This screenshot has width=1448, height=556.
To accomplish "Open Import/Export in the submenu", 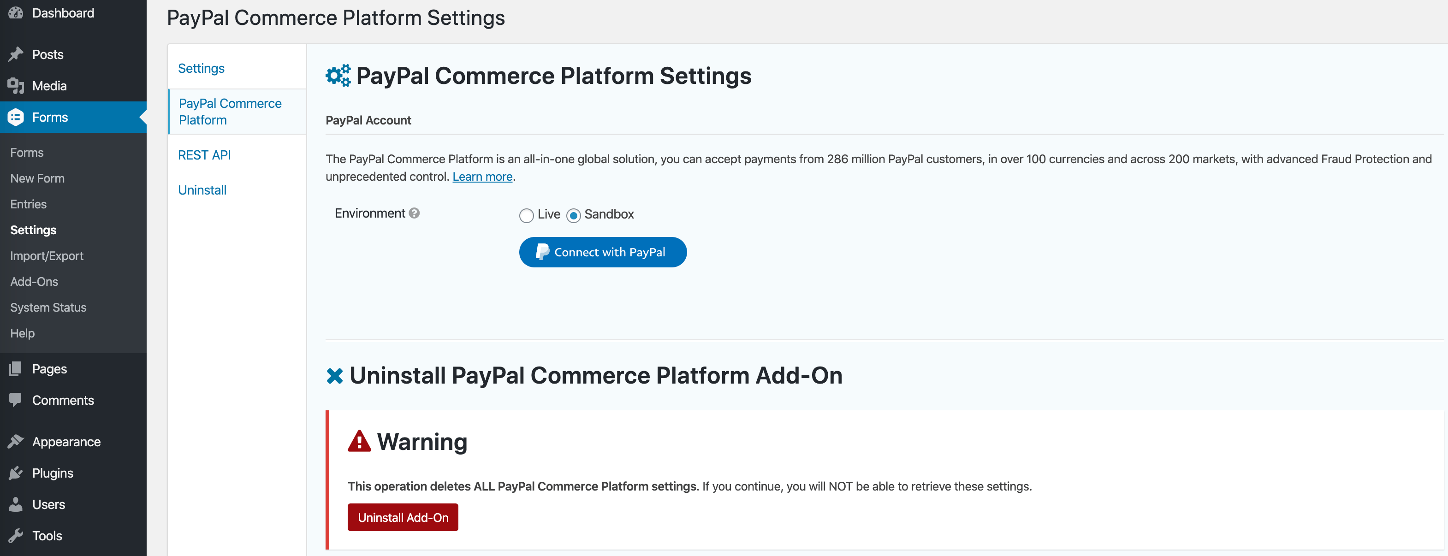I will coord(47,256).
